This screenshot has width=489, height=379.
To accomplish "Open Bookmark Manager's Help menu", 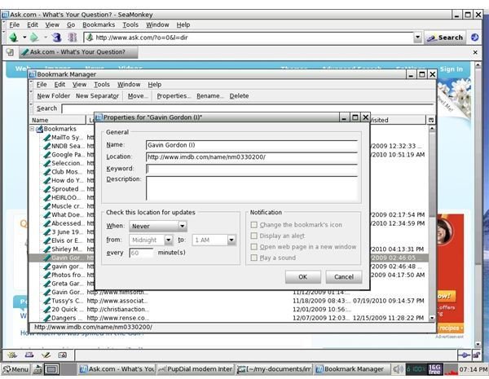I will 154,85.
